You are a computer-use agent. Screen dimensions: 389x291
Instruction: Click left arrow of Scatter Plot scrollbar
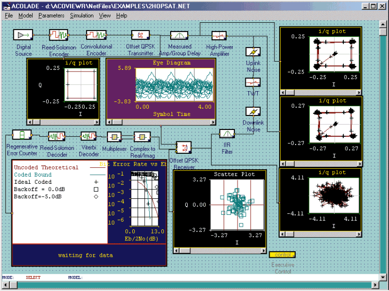177,250
